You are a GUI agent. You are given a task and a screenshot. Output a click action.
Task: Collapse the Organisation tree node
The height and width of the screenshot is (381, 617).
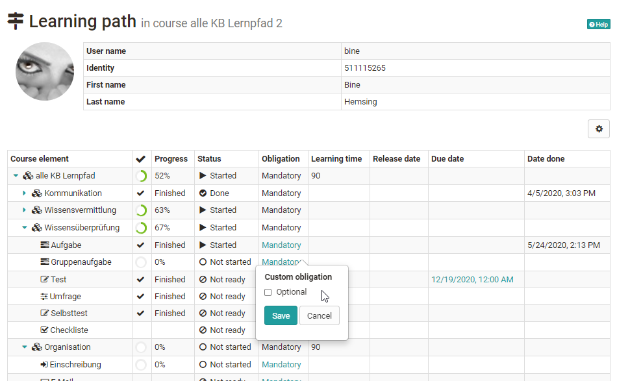coord(25,347)
